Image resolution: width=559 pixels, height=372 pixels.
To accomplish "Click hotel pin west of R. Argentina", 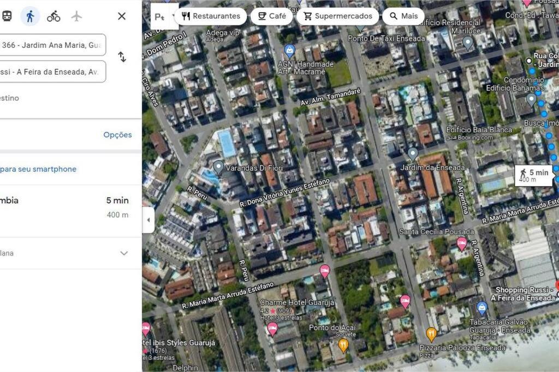I will click(x=405, y=302).
